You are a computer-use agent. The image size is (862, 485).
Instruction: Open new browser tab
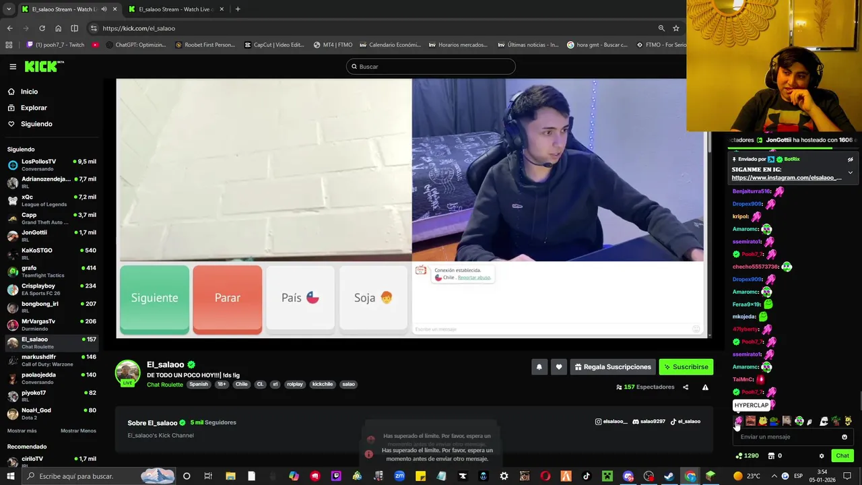238,9
